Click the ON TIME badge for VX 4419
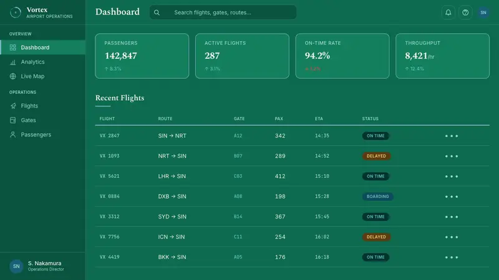 point(375,257)
